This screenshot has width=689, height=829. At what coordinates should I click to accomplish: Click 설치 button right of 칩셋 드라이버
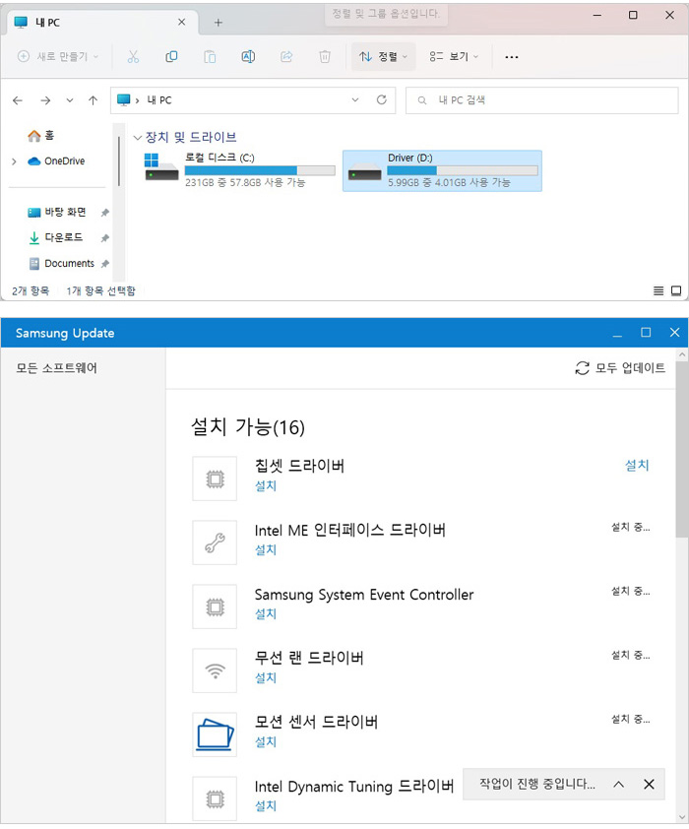637,466
